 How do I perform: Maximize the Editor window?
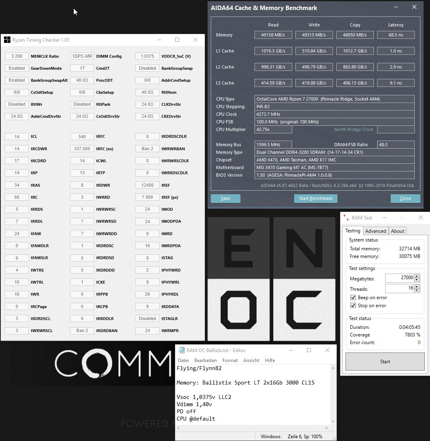point(309,350)
